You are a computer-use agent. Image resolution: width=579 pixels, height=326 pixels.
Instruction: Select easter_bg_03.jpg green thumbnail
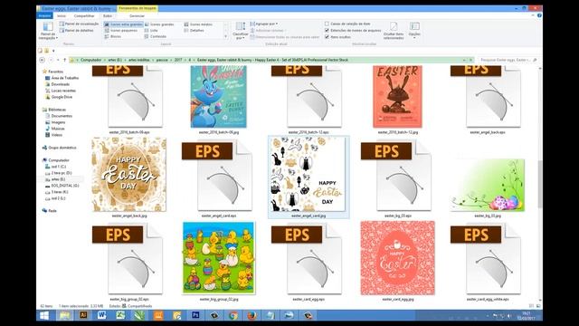488,185
